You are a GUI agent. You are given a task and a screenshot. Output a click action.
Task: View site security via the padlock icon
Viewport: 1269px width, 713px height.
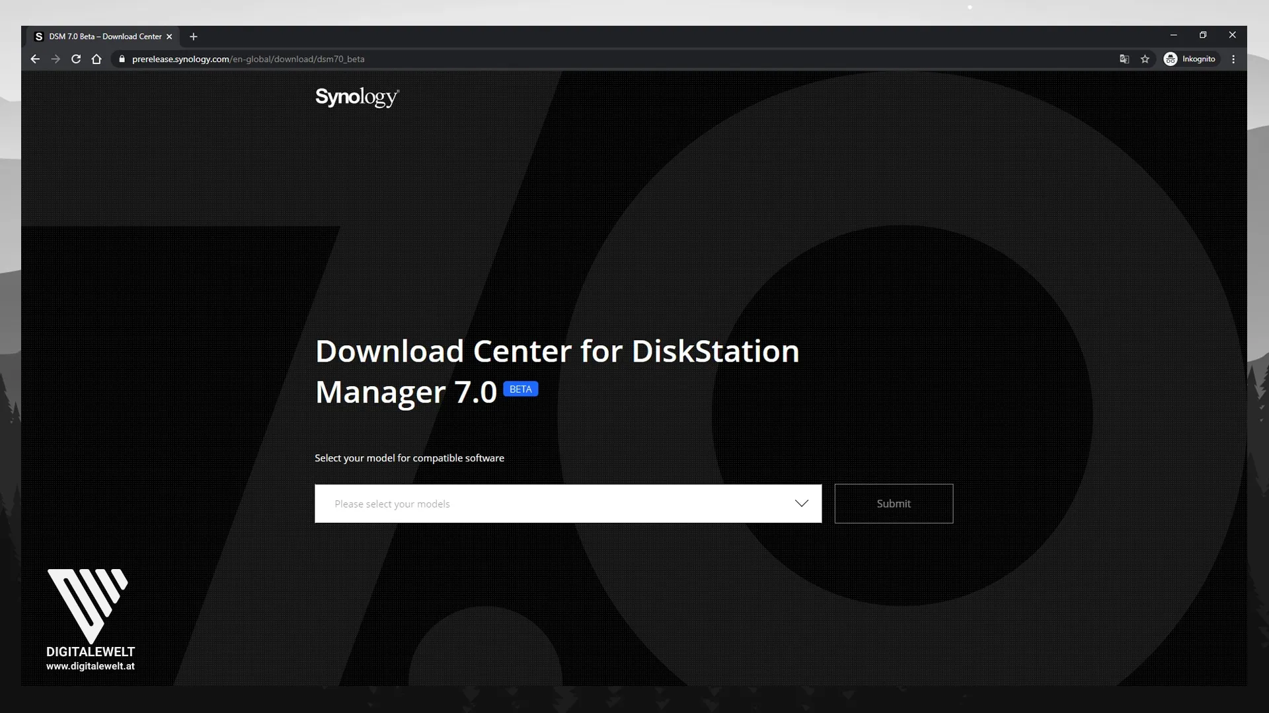pyautogui.click(x=122, y=59)
